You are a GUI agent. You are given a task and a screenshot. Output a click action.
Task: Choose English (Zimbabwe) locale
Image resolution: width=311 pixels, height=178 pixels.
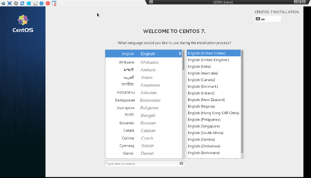tap(213, 146)
